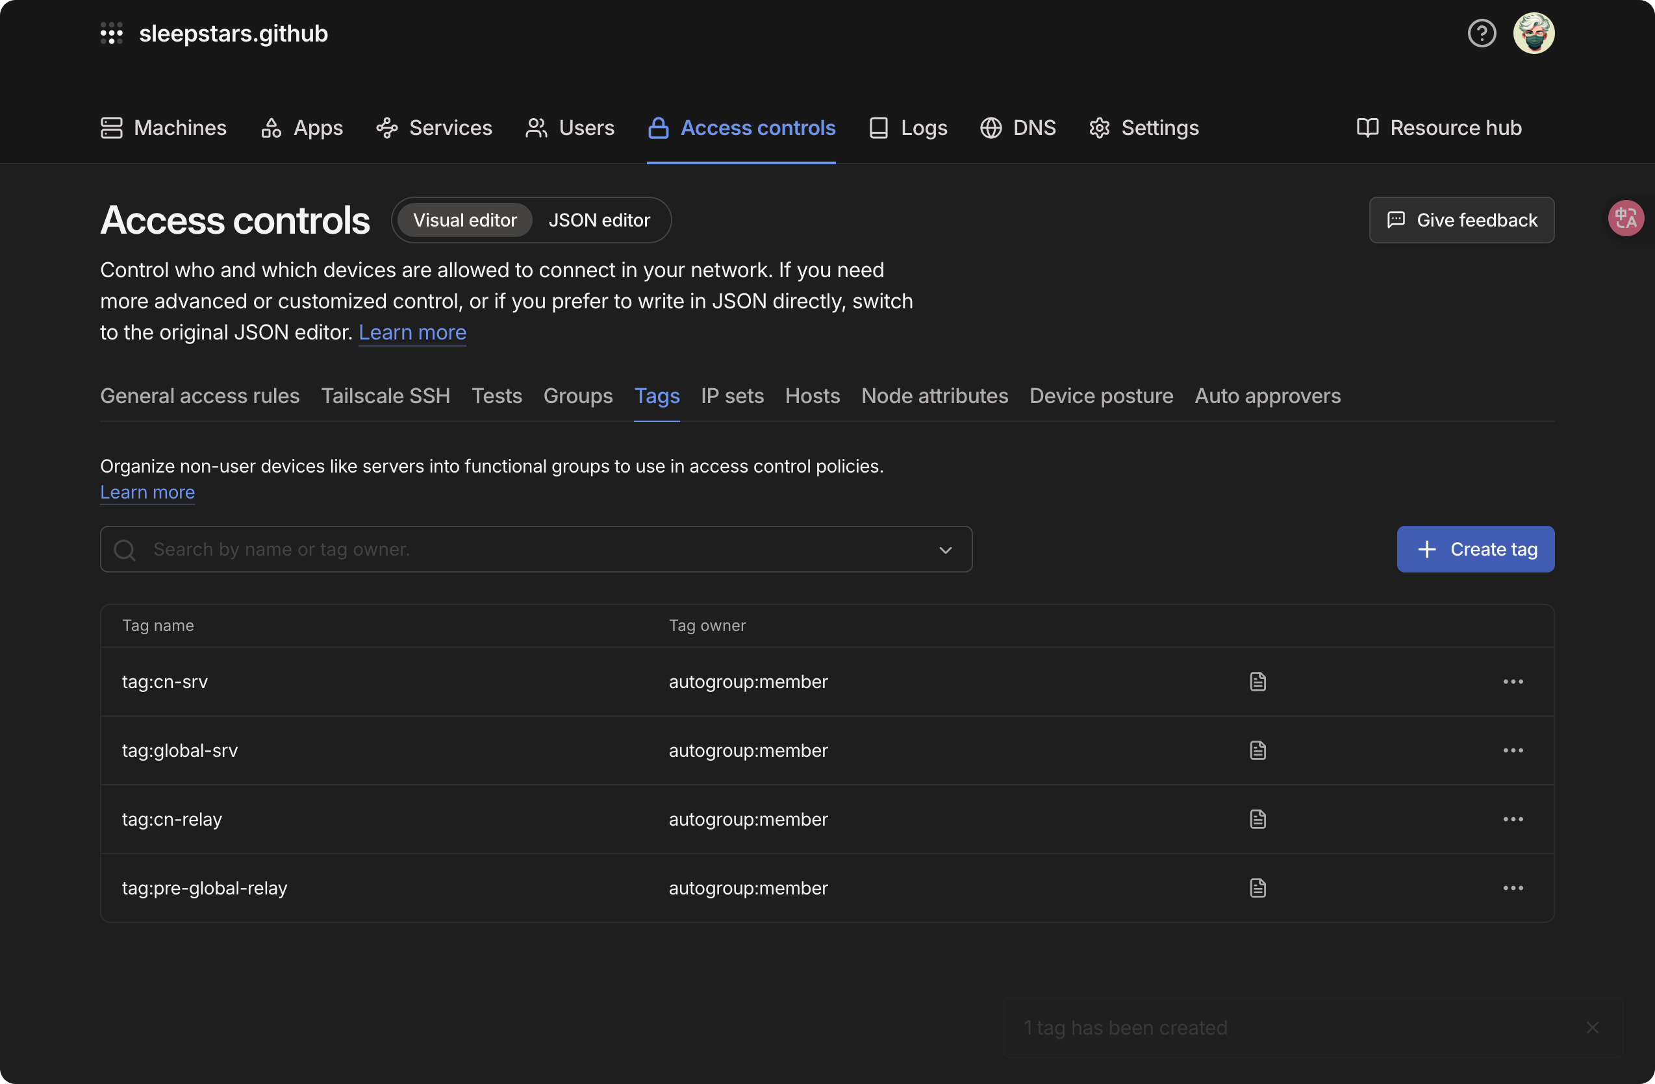Switch to Visual editor mode

tap(464, 220)
